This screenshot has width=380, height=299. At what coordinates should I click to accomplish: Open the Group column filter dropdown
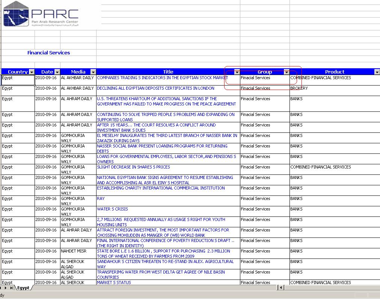click(x=287, y=72)
